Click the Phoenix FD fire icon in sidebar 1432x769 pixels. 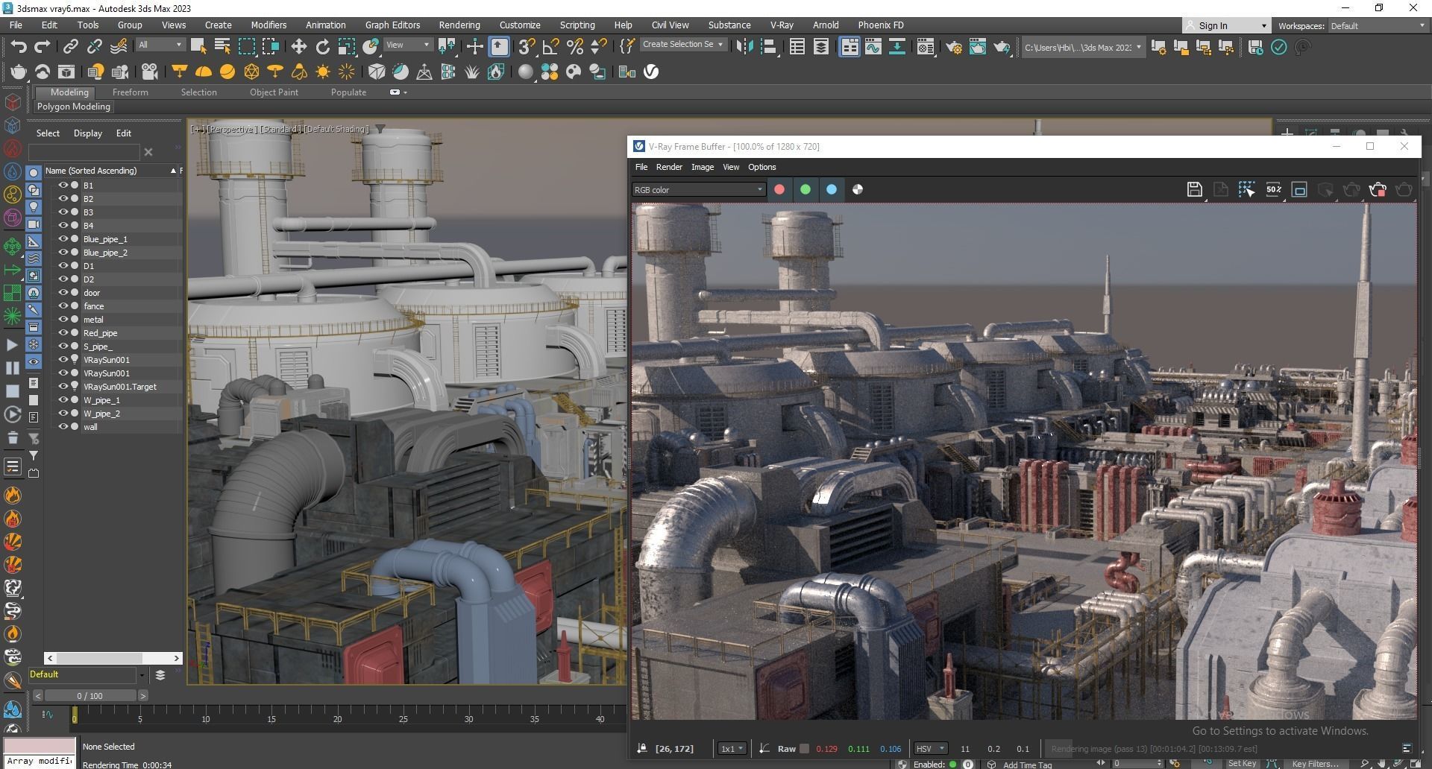[x=13, y=495]
